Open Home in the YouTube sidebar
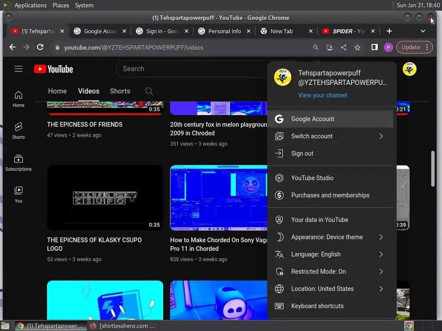 (x=18, y=99)
